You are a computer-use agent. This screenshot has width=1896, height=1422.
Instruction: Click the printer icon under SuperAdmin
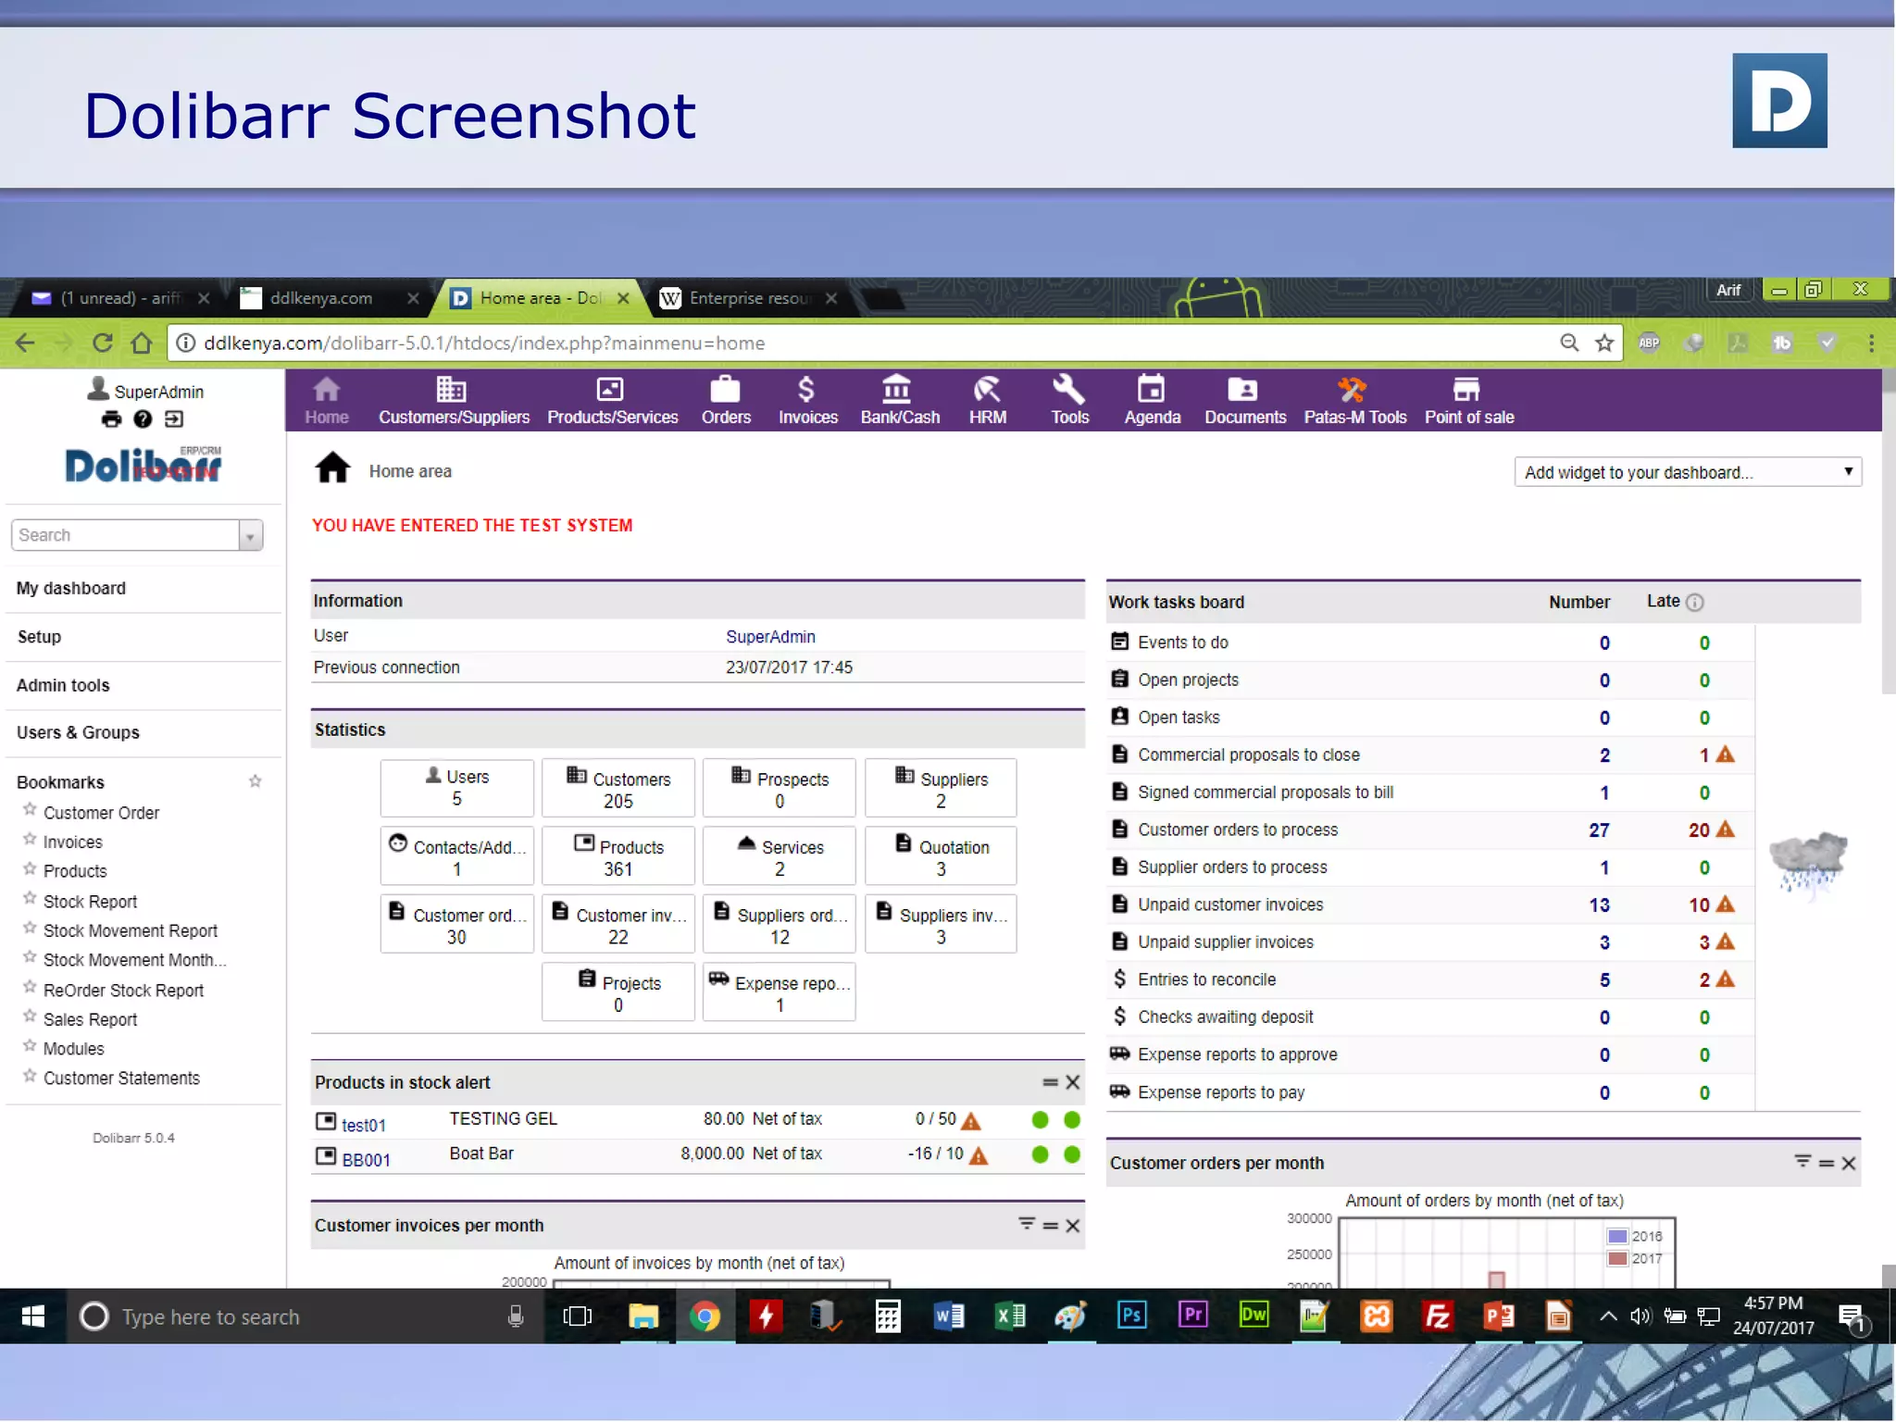(x=111, y=419)
